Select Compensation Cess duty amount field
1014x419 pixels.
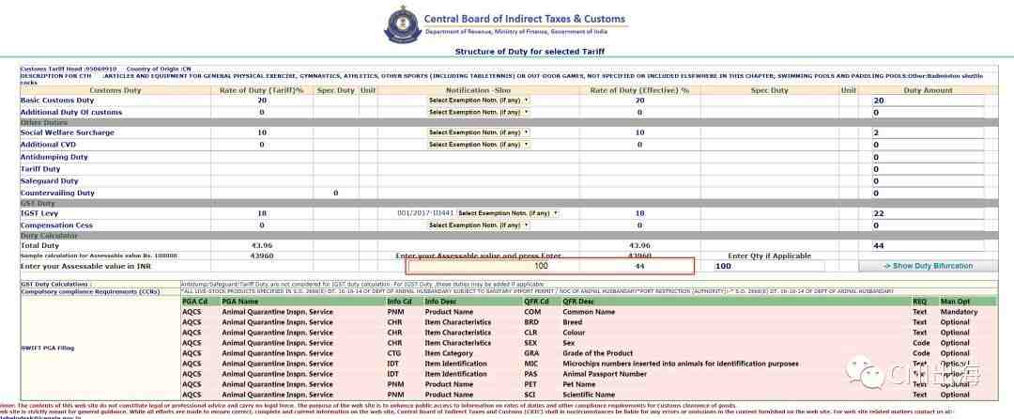[x=928, y=225]
